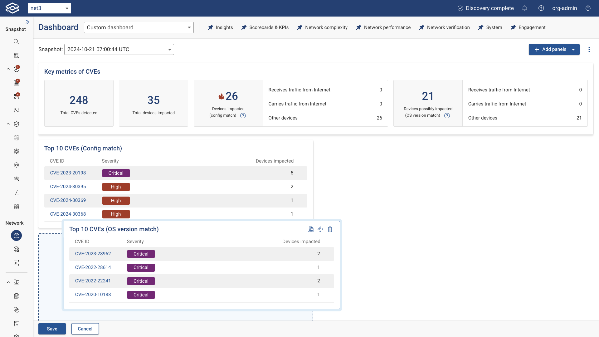
Task: Open CVE-2023-20198 link
Action: [x=68, y=173]
